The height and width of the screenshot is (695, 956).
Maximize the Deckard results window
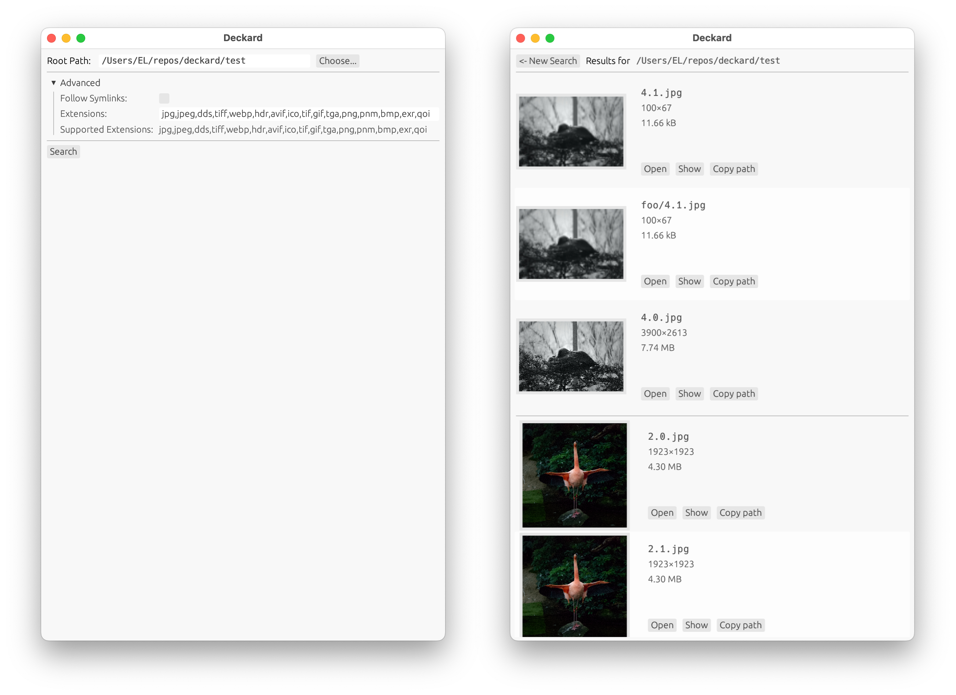point(550,38)
